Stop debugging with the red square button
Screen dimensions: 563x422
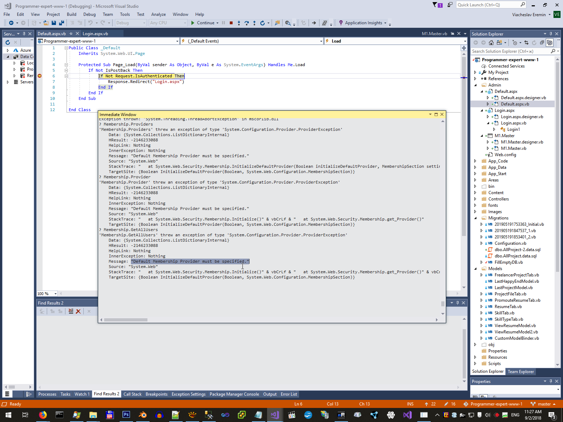click(231, 23)
